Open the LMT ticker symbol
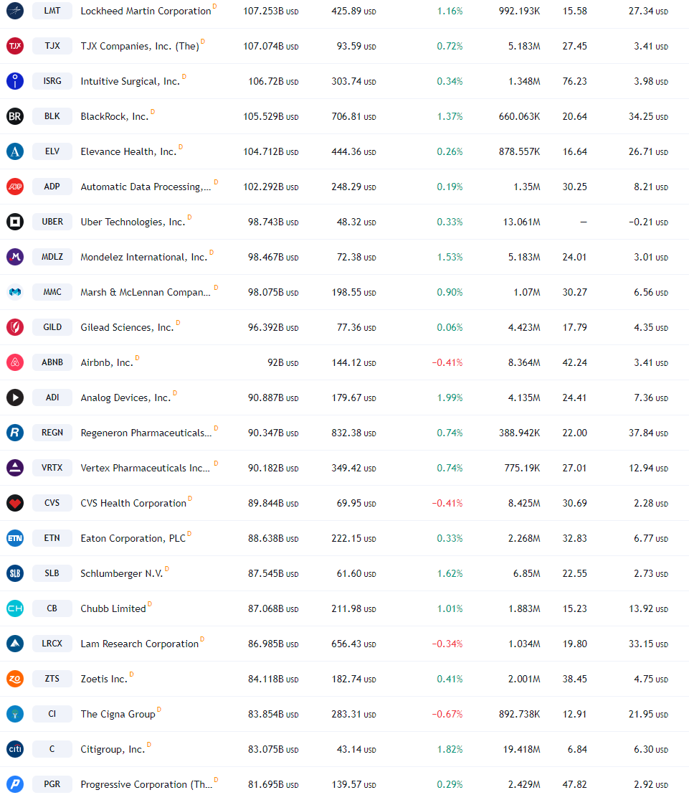Viewport: 689px width, 795px height. tap(52, 11)
